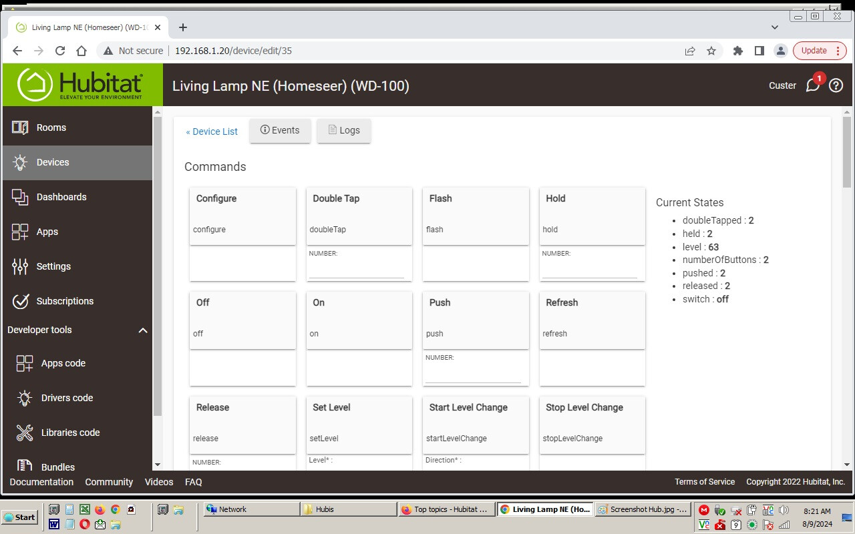The width and height of the screenshot is (855, 534).
Task: Return to the Device List
Action: pyautogui.click(x=212, y=131)
